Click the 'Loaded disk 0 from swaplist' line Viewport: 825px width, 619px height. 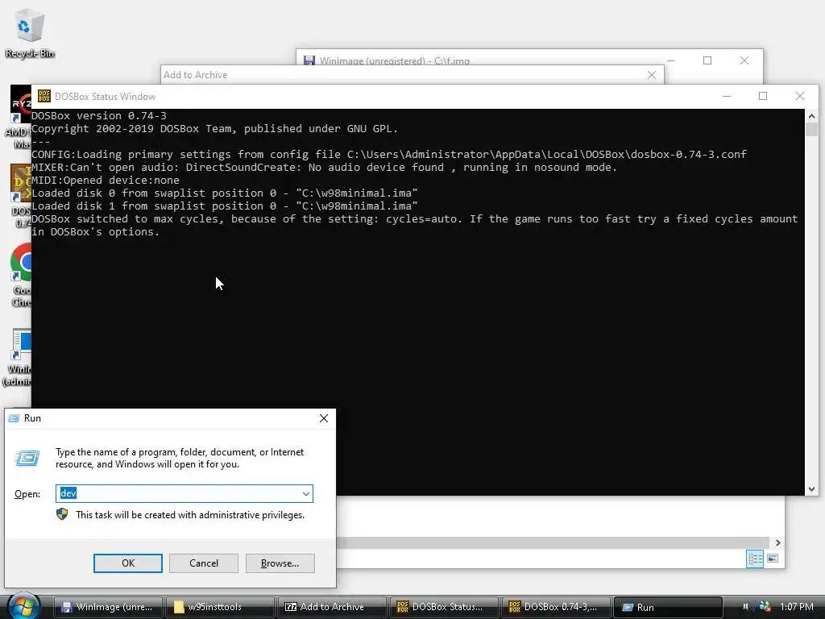pyautogui.click(x=225, y=193)
